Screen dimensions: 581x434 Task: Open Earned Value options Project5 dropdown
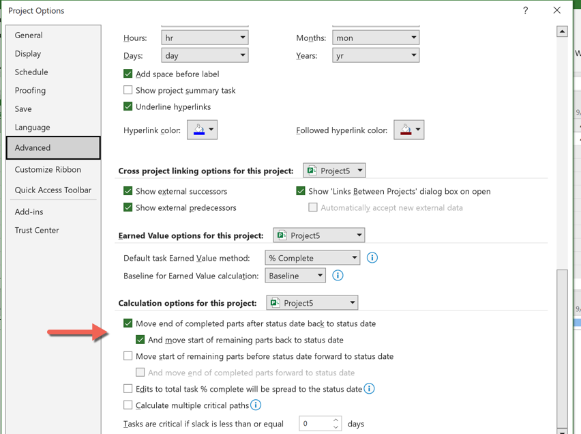coord(319,235)
